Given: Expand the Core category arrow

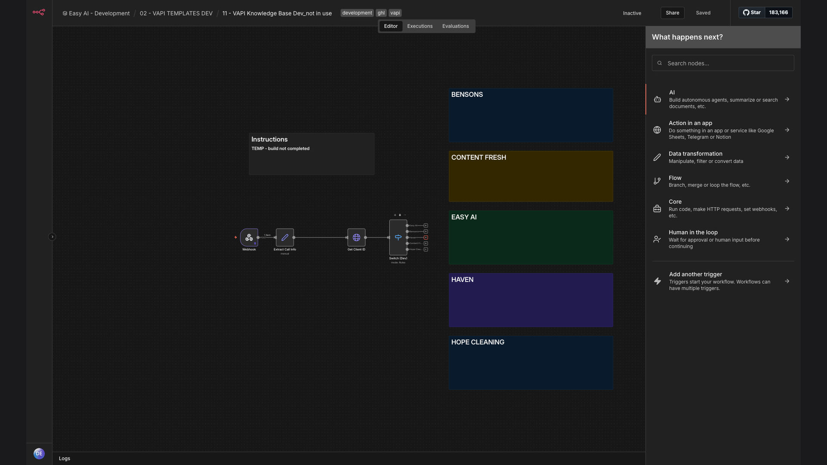Looking at the screenshot, I should coord(787,209).
